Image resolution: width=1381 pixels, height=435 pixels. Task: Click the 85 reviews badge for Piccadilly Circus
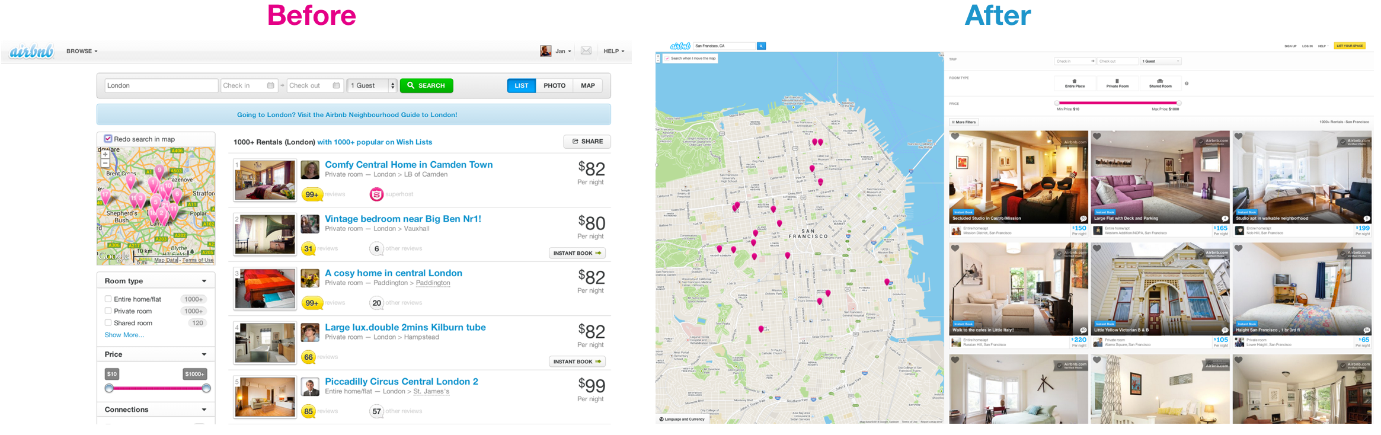pos(308,411)
